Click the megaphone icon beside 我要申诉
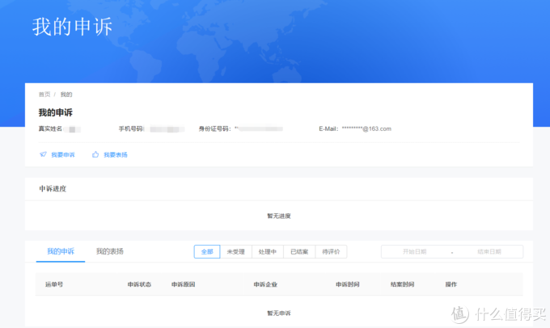This screenshot has width=550, height=328. point(43,154)
